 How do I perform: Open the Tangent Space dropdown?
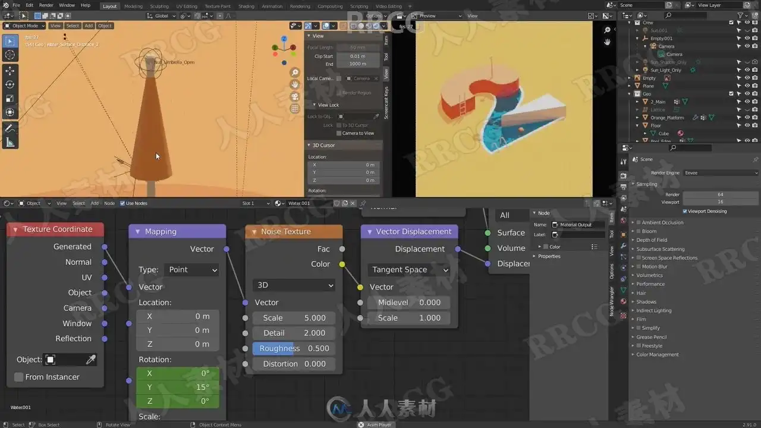pos(409,270)
